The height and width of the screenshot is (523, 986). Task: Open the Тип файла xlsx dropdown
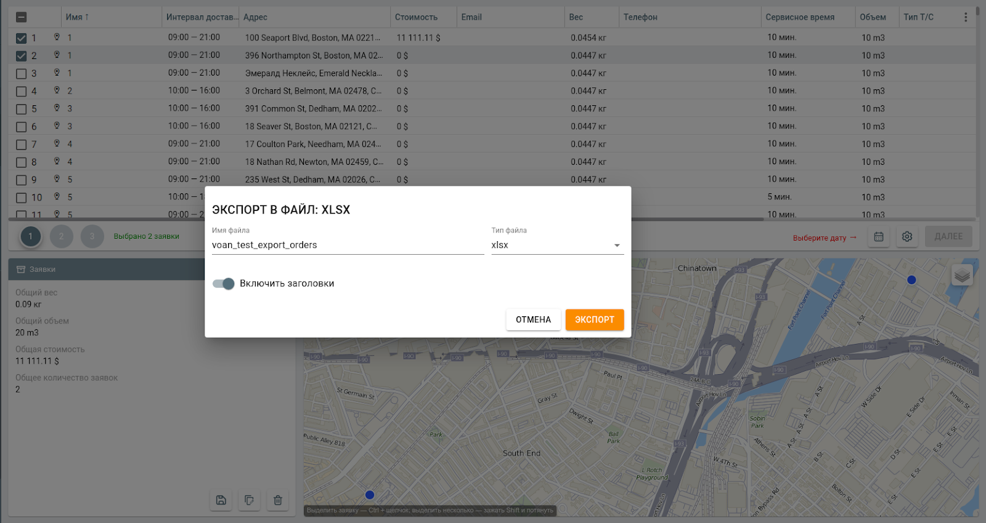coord(557,246)
